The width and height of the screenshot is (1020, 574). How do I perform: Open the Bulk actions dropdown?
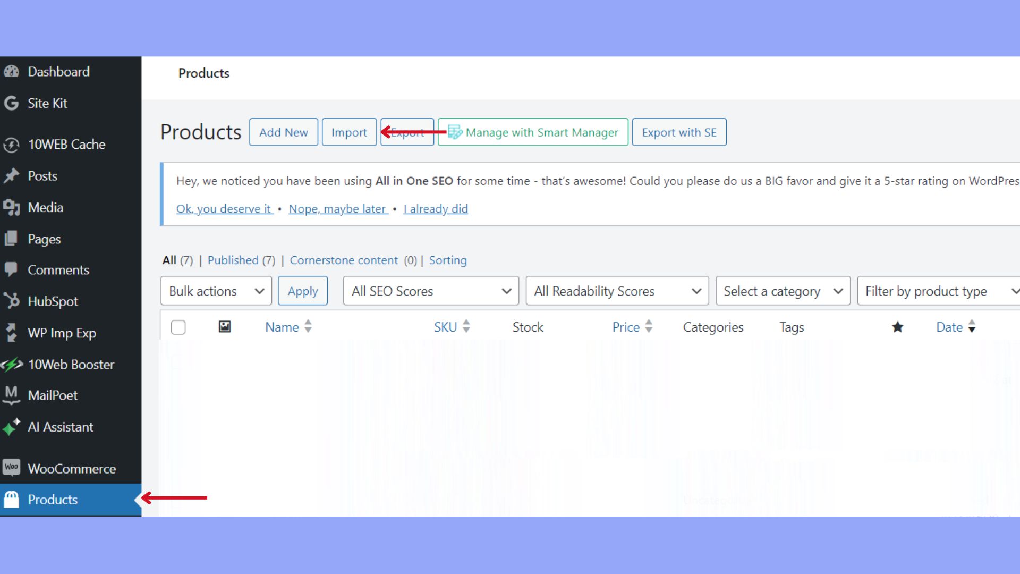tap(216, 291)
